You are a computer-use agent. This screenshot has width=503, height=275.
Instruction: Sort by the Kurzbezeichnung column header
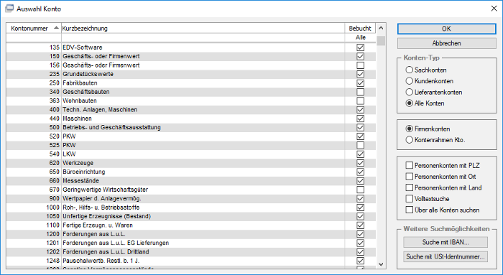203,28
